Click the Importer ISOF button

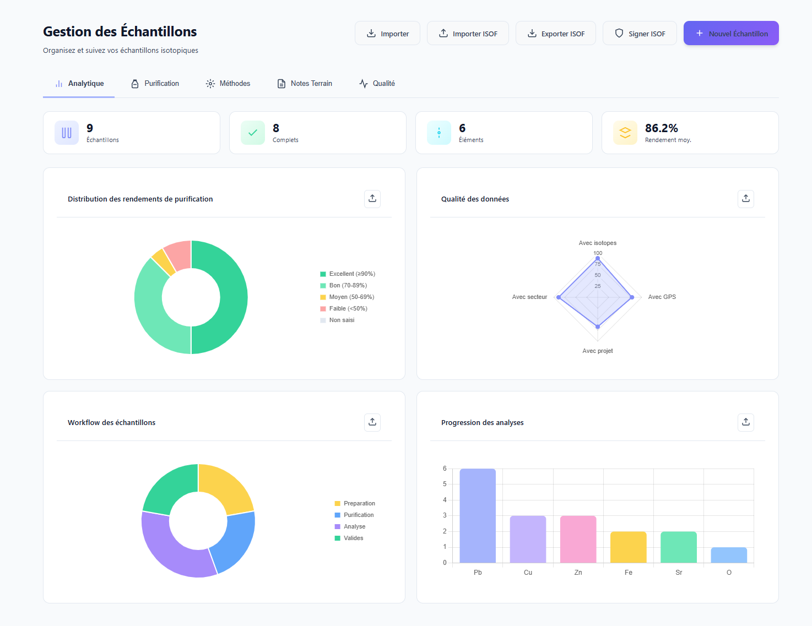(468, 33)
